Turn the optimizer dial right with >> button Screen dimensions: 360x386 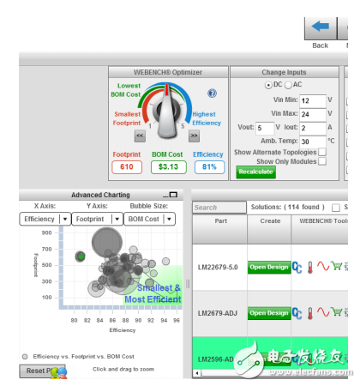[x=194, y=136]
